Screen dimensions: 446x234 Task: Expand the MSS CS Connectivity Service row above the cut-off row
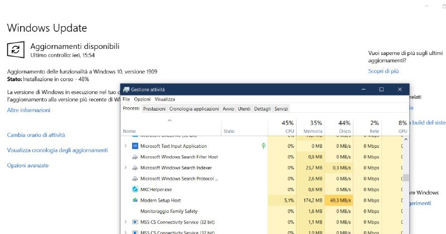(125, 222)
